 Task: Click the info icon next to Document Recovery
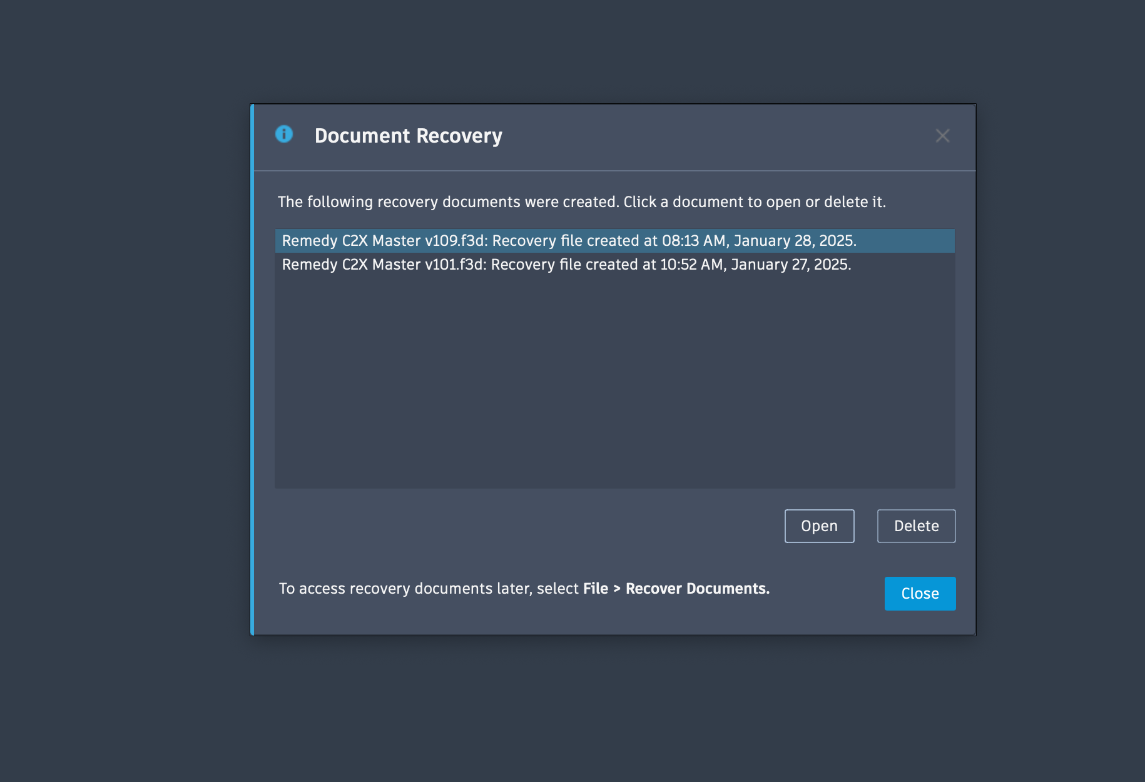click(x=284, y=134)
